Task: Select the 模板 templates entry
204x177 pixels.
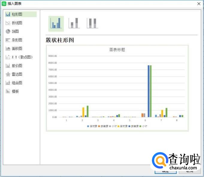Action: tap(12, 91)
